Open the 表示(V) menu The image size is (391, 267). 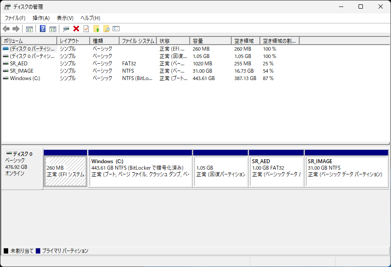[65, 18]
